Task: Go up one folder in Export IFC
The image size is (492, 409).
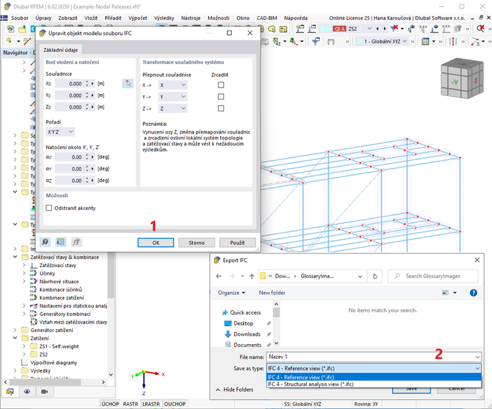Action: [x=252, y=276]
